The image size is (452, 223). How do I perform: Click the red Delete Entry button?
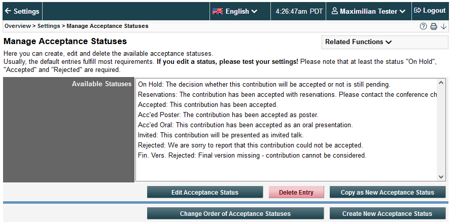[296, 192]
